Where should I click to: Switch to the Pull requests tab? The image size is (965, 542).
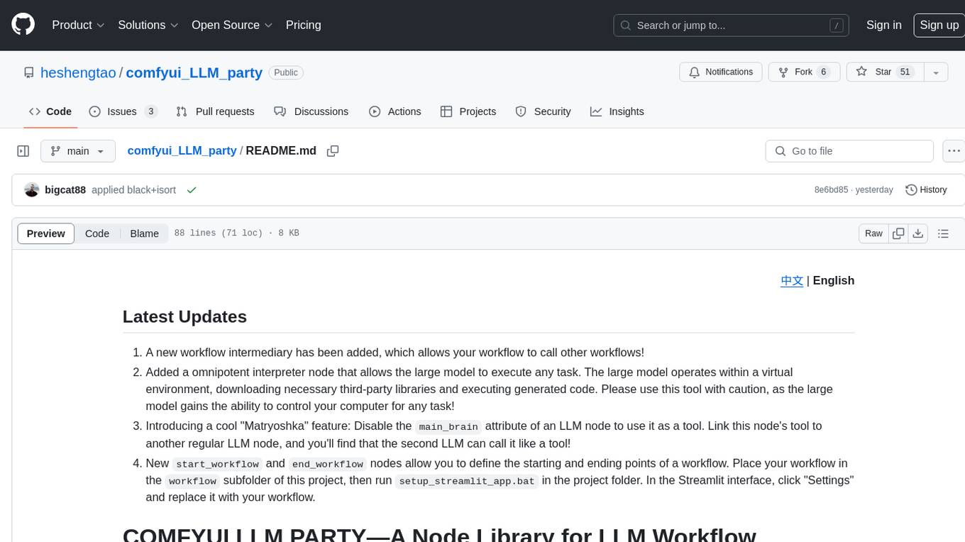coord(215,111)
